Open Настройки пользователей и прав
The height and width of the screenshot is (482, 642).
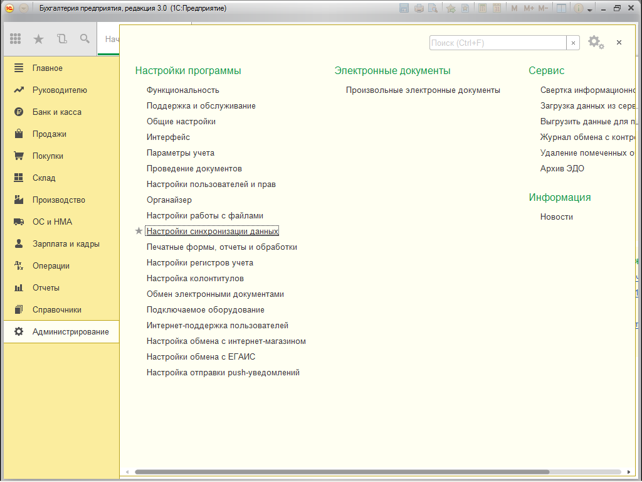(x=211, y=184)
